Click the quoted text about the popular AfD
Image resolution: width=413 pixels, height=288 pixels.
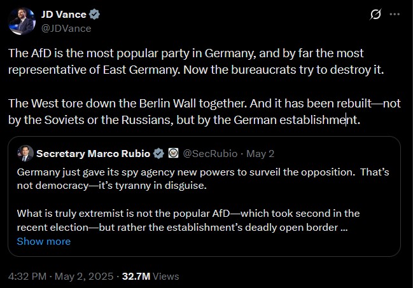click(188, 221)
